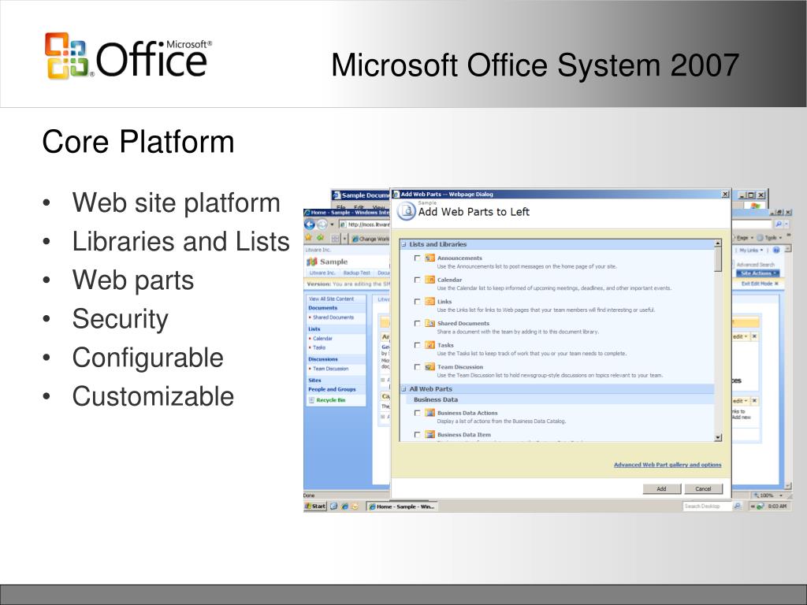Click the Show Desktop quick launch icon
The width and height of the screenshot is (807, 605).
coord(333,507)
